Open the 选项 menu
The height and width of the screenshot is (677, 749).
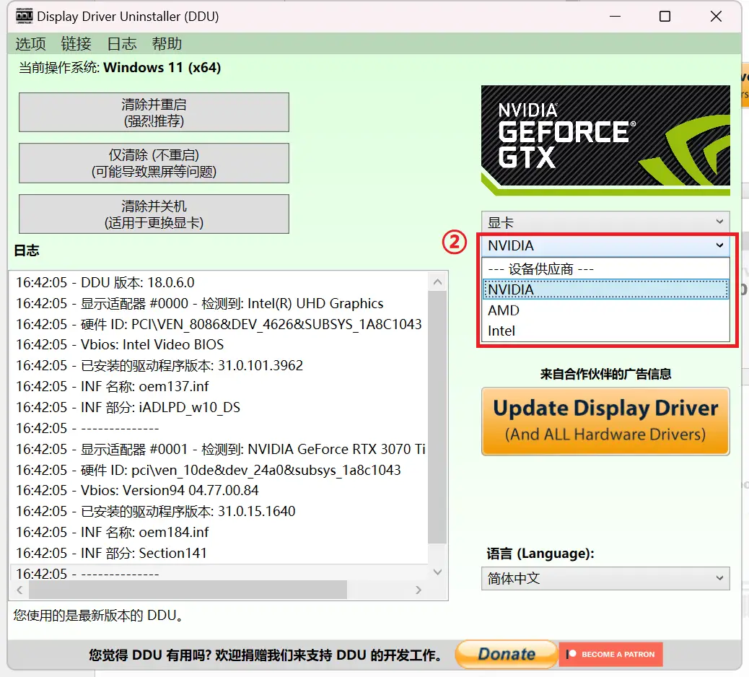pos(30,43)
